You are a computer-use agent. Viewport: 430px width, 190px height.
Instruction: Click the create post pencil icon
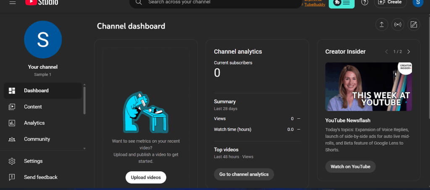(414, 25)
